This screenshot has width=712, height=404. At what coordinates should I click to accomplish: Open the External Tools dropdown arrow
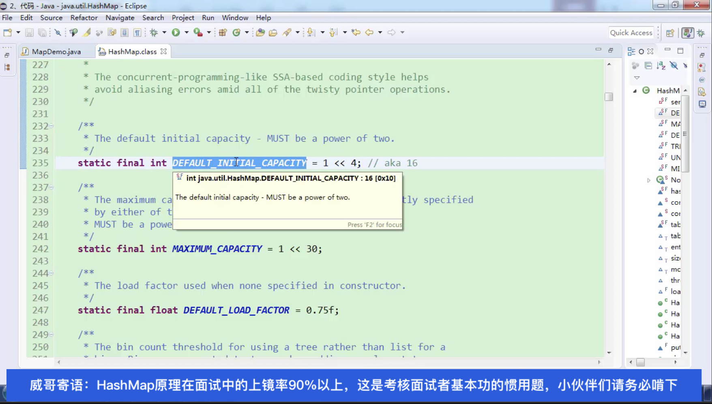pyautogui.click(x=209, y=32)
